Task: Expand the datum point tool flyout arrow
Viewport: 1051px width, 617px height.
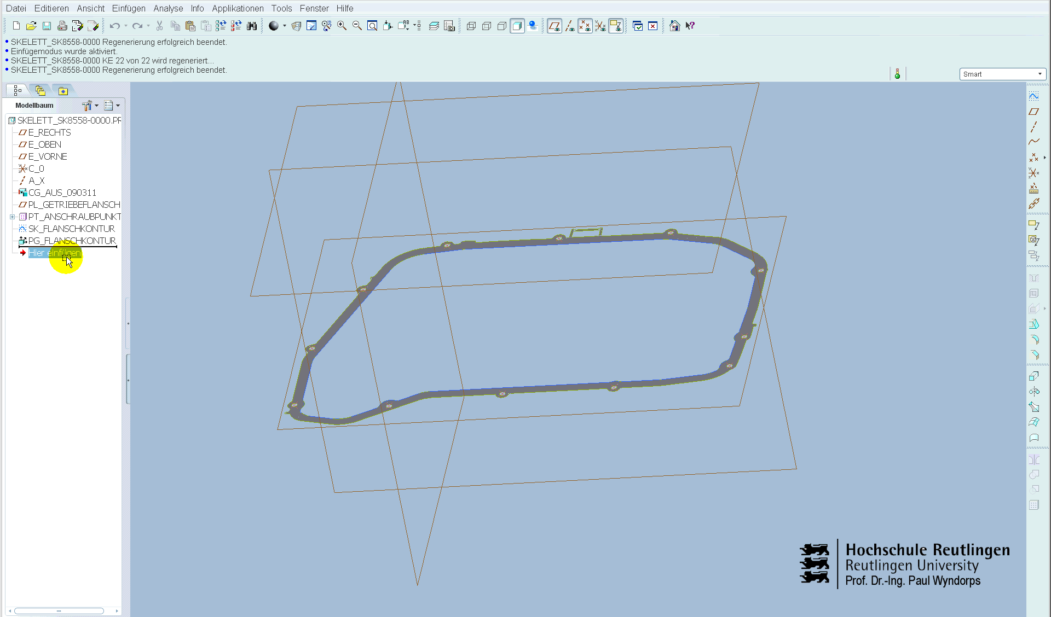Action: pyautogui.click(x=1044, y=158)
